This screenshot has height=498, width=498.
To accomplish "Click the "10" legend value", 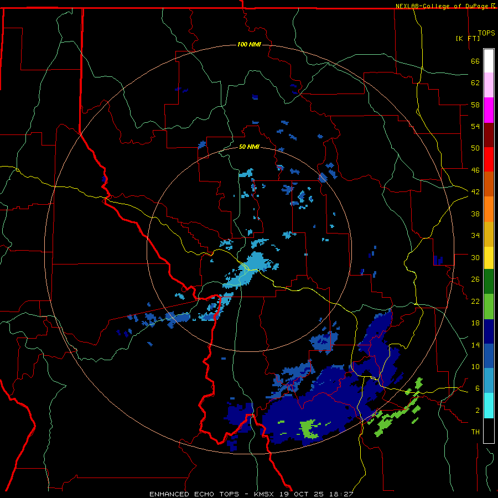I will pos(475,367).
